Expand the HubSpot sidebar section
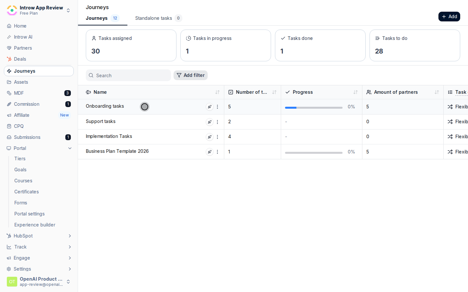This screenshot has height=292, width=468. (x=70, y=236)
